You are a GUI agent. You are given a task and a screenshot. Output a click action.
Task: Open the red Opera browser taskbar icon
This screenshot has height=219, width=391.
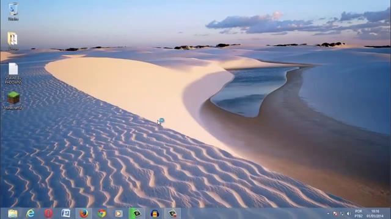pos(48,214)
